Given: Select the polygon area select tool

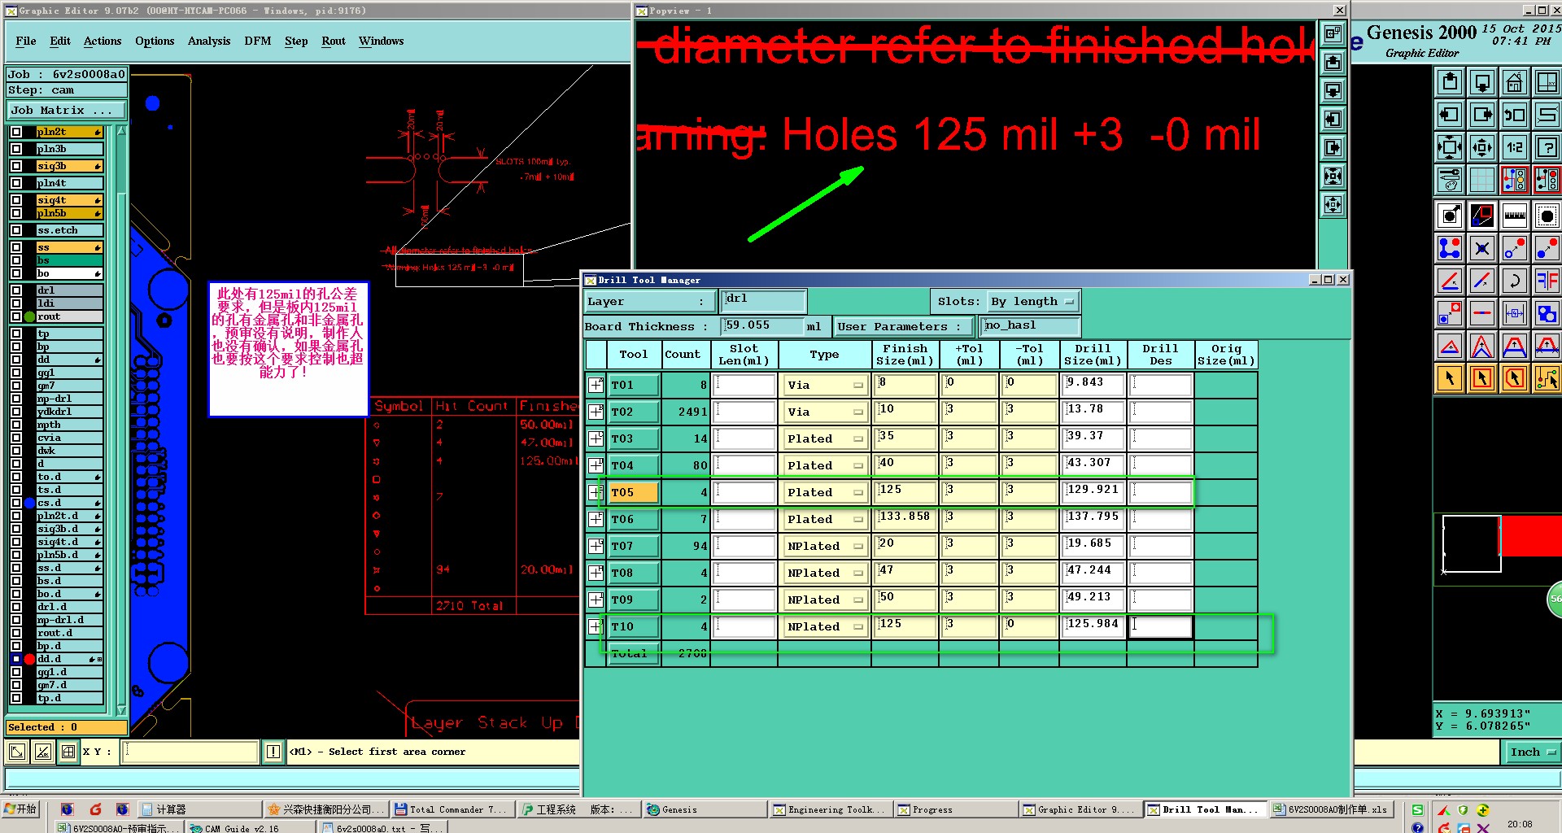Looking at the screenshot, I should pyautogui.click(x=1514, y=378).
